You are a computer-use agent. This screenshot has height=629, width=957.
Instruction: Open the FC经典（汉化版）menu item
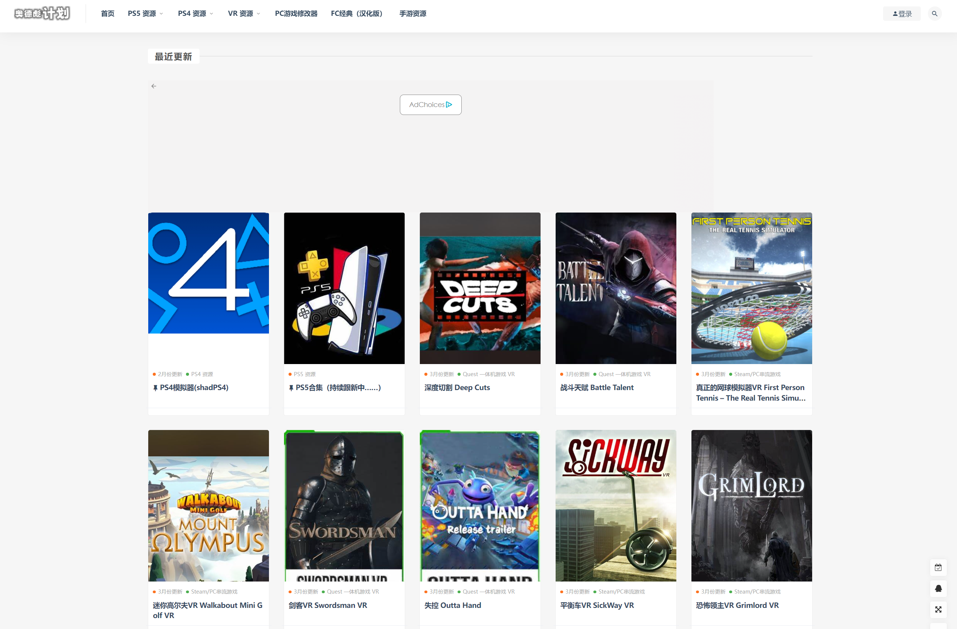point(356,14)
